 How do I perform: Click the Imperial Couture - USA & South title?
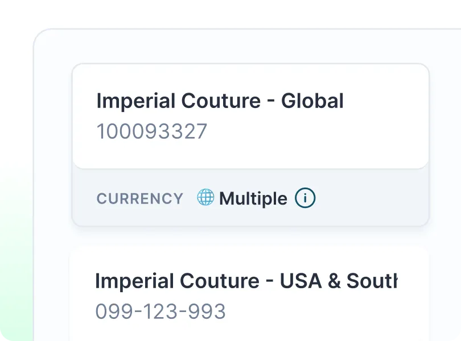pyautogui.click(x=246, y=281)
